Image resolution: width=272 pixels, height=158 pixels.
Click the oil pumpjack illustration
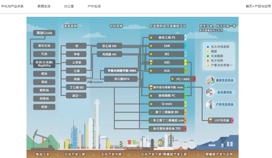coord(42,139)
